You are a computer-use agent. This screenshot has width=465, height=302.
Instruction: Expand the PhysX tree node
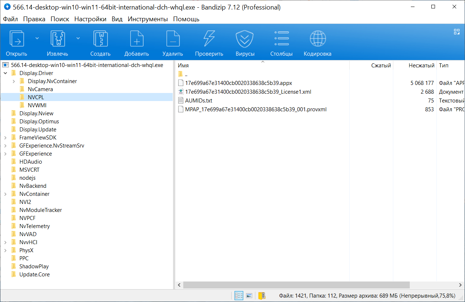coord(5,250)
